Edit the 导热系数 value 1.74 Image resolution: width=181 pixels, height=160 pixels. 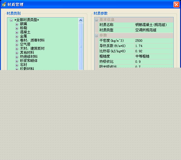pyautogui.click(x=154, y=46)
